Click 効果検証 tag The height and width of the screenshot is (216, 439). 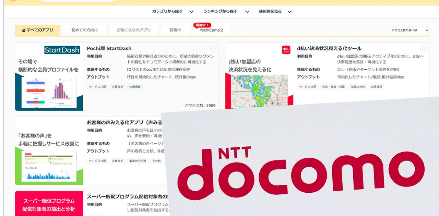[377, 87]
